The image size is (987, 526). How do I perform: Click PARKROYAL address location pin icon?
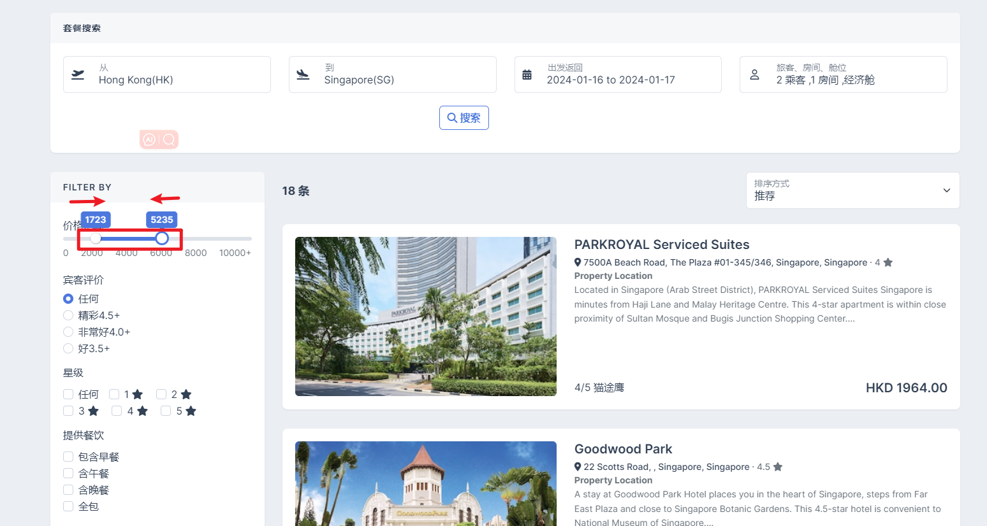pos(578,262)
